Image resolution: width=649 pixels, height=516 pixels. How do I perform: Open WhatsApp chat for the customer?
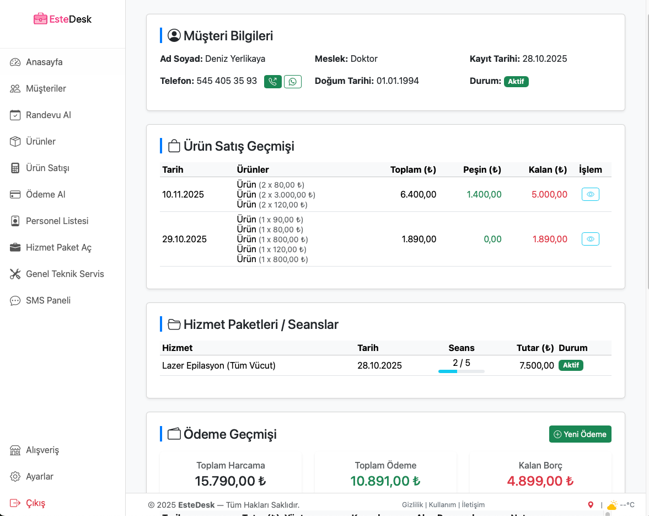292,82
